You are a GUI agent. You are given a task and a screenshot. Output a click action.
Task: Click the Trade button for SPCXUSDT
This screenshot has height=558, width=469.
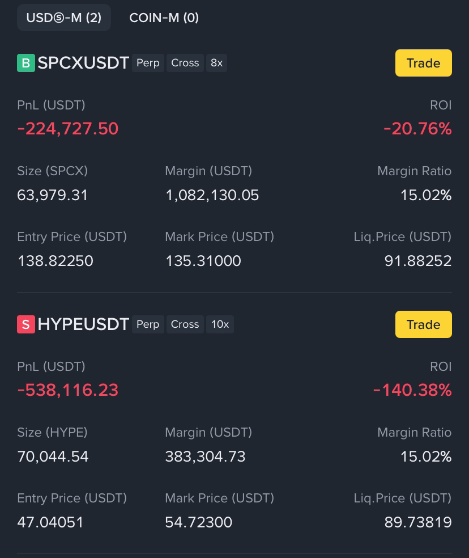coord(424,63)
